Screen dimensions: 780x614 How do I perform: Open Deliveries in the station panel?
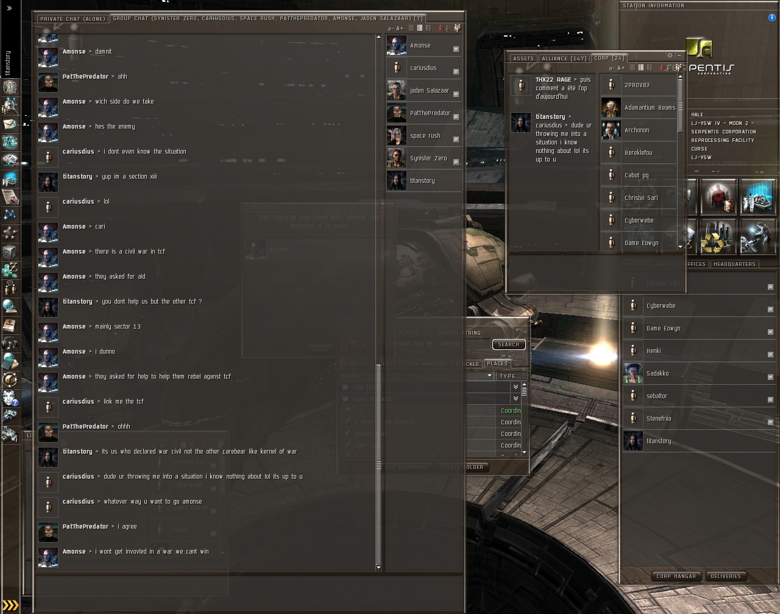[x=726, y=576]
